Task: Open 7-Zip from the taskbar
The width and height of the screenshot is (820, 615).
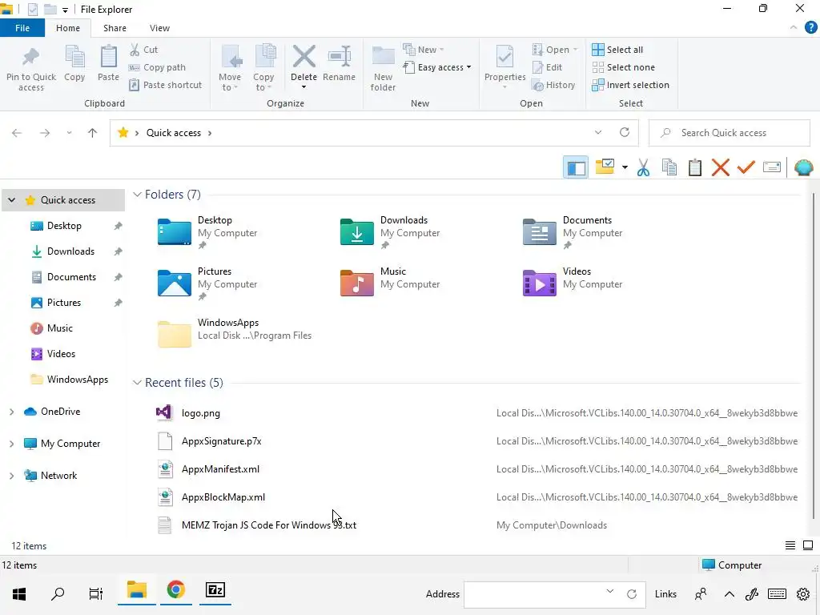Action: click(215, 590)
